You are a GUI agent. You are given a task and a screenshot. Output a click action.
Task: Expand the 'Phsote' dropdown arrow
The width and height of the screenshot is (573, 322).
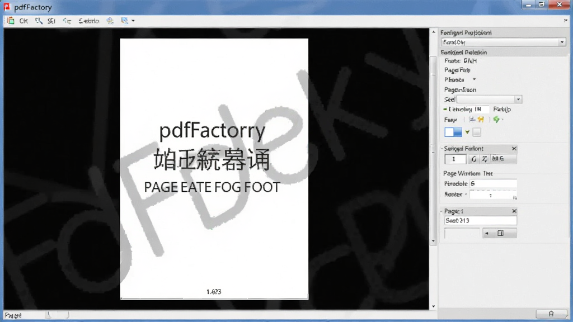click(474, 79)
